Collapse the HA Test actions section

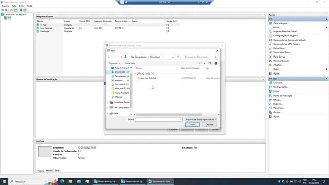click(x=327, y=79)
